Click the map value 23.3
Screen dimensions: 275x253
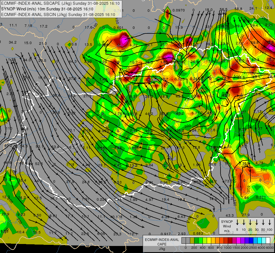point(117,234)
